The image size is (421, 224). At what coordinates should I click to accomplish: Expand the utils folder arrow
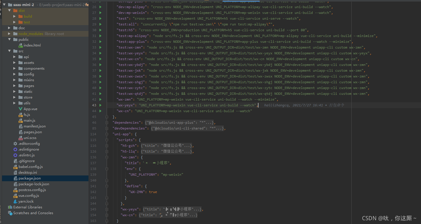14,103
